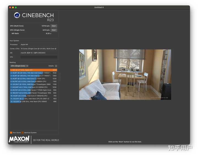Select the 4C/8T @ 2.81 GHz i7-1165G7 row
The height and width of the screenshot is (155, 198).
[x=34, y=73]
